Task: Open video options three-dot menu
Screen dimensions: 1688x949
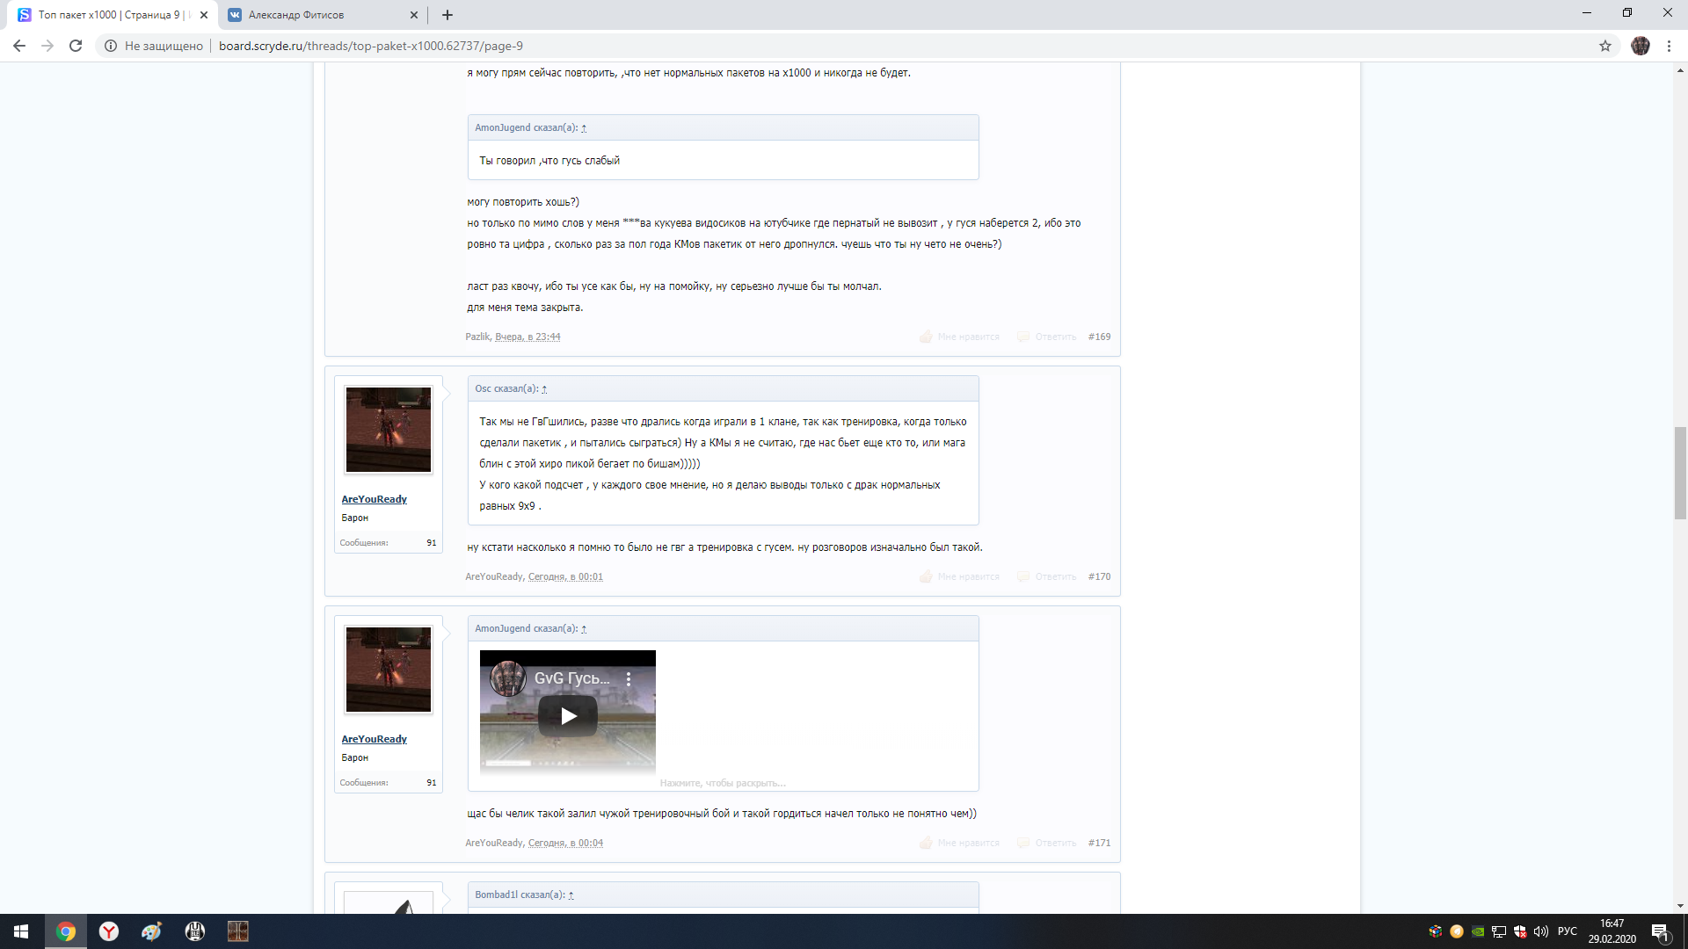Action: click(629, 678)
